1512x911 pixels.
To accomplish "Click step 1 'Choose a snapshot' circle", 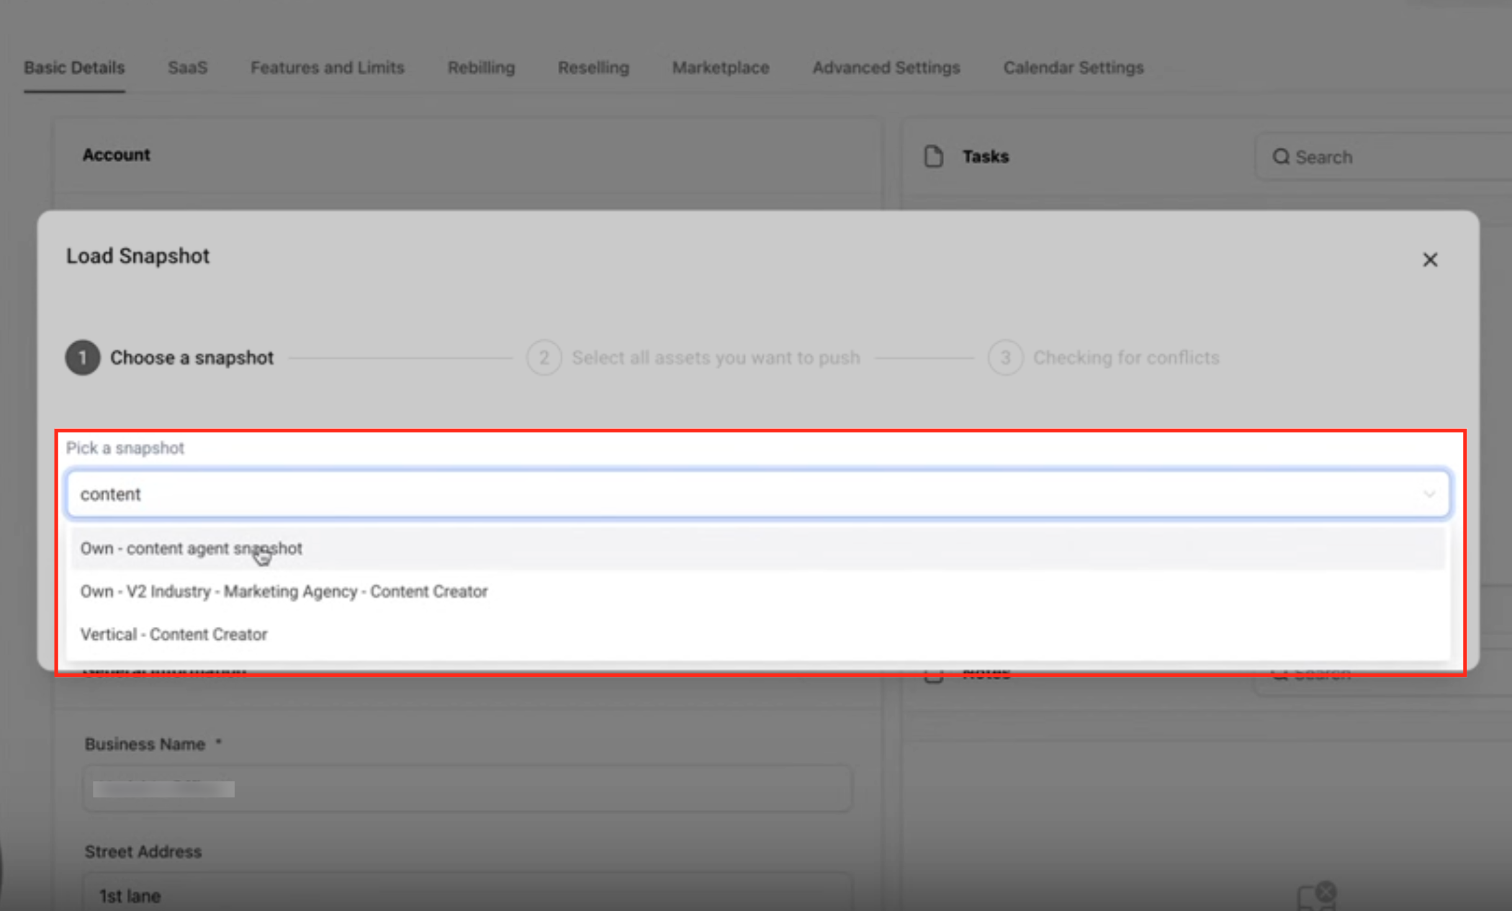I will 83,357.
